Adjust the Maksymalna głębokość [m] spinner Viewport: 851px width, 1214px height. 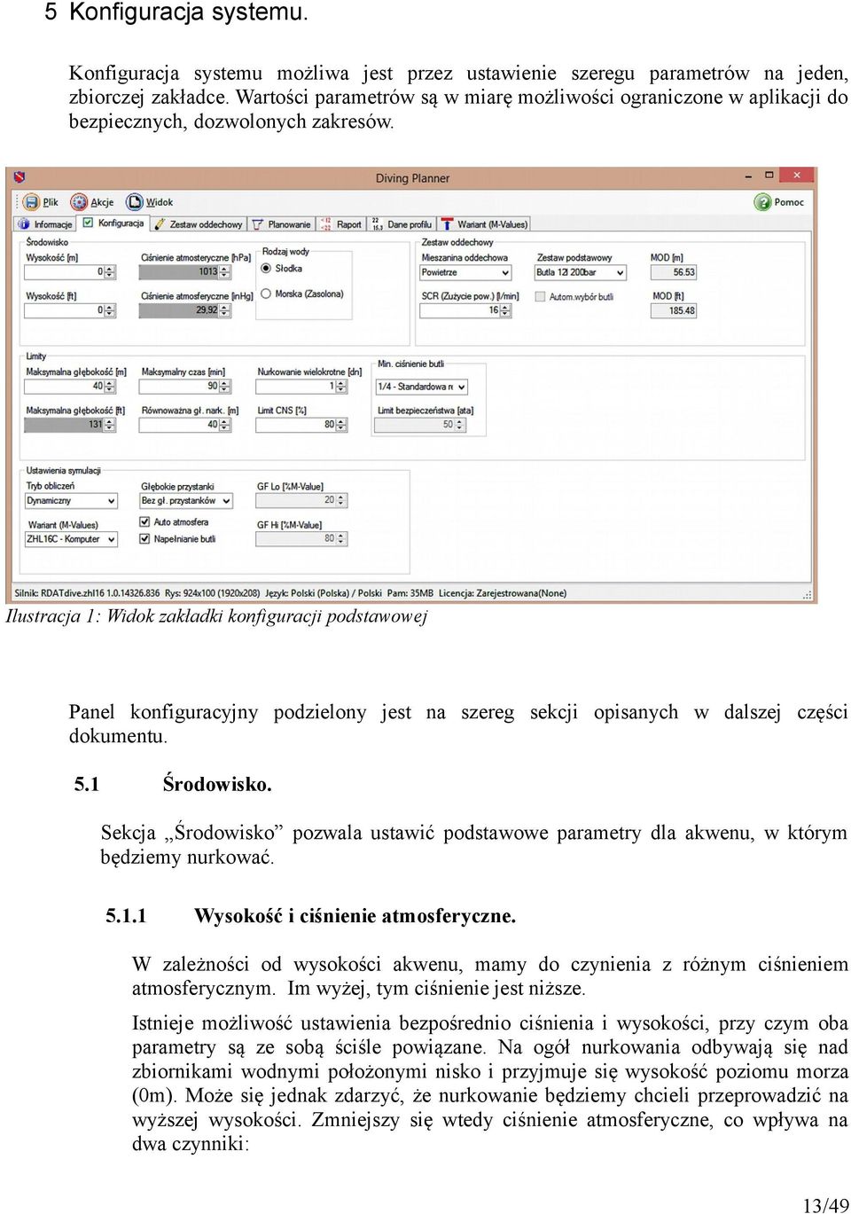click(109, 387)
